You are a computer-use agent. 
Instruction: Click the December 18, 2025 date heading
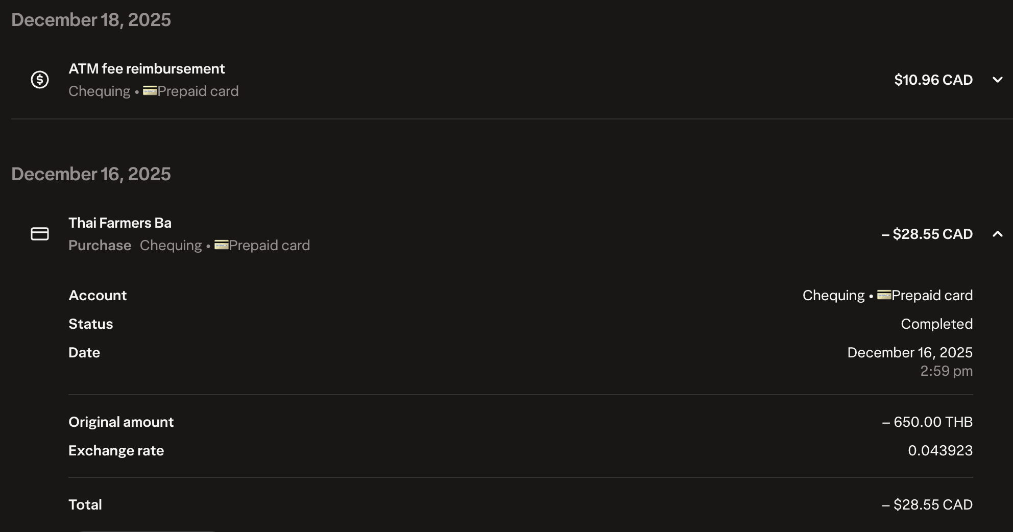[91, 20]
